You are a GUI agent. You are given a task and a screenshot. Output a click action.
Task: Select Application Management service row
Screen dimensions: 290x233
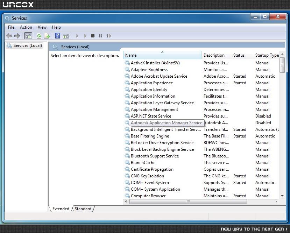click(x=201, y=110)
